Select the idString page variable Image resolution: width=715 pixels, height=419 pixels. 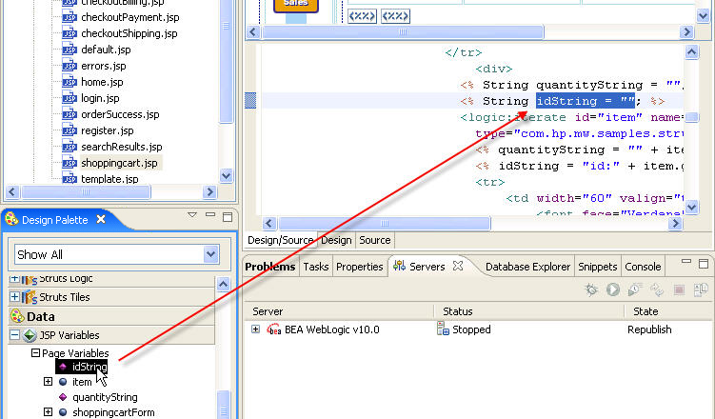click(x=89, y=367)
